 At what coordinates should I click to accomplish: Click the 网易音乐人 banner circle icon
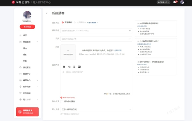click(x=20, y=112)
